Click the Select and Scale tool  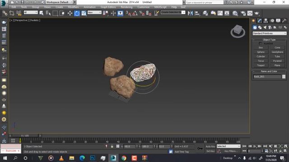(84, 13)
